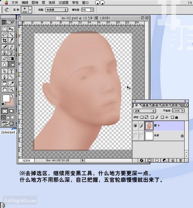Image resolution: width=193 pixels, height=208 pixels.
Task: Open the Image menu in menu bar
Action: (35, 3)
